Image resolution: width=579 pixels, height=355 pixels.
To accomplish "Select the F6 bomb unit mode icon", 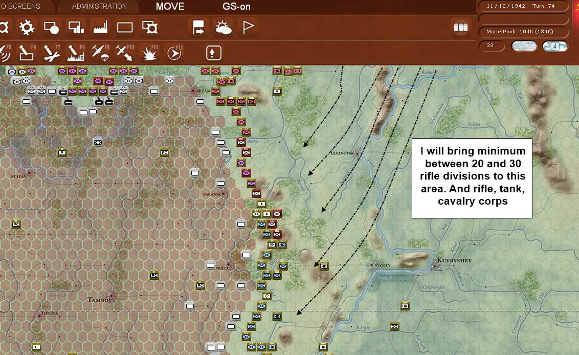I will 27,53.
